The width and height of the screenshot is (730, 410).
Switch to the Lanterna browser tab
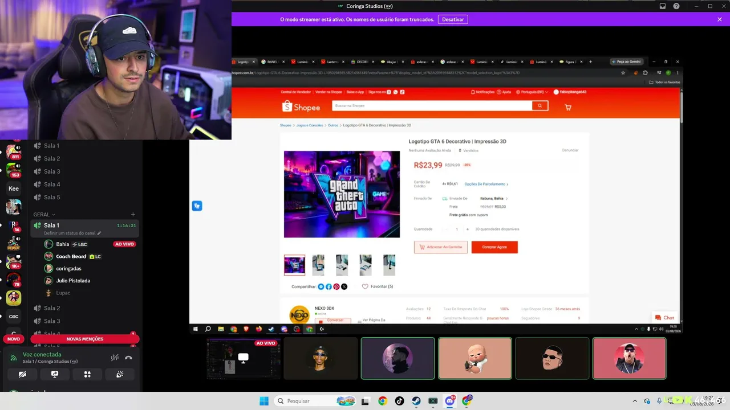point(332,61)
